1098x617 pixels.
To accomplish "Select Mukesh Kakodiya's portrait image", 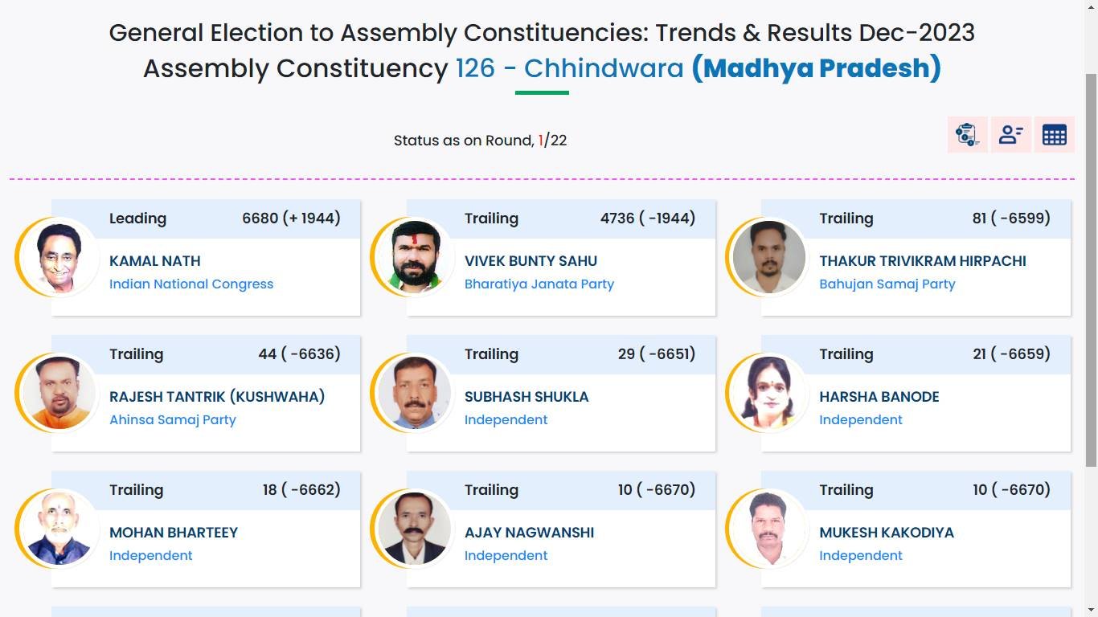I will click(769, 529).
